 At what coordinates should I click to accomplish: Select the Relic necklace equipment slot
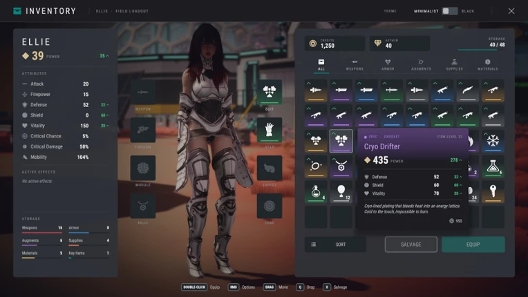click(x=143, y=206)
